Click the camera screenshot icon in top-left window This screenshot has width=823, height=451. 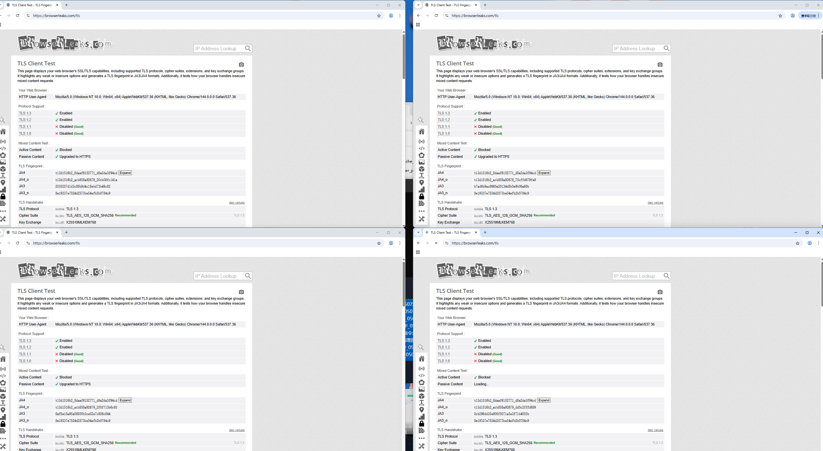click(x=241, y=65)
